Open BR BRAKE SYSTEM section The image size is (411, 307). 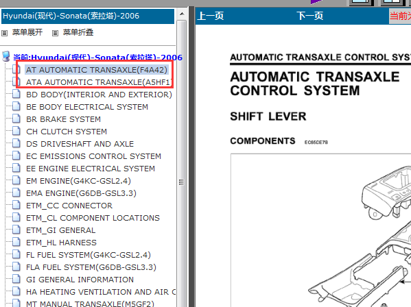63,119
